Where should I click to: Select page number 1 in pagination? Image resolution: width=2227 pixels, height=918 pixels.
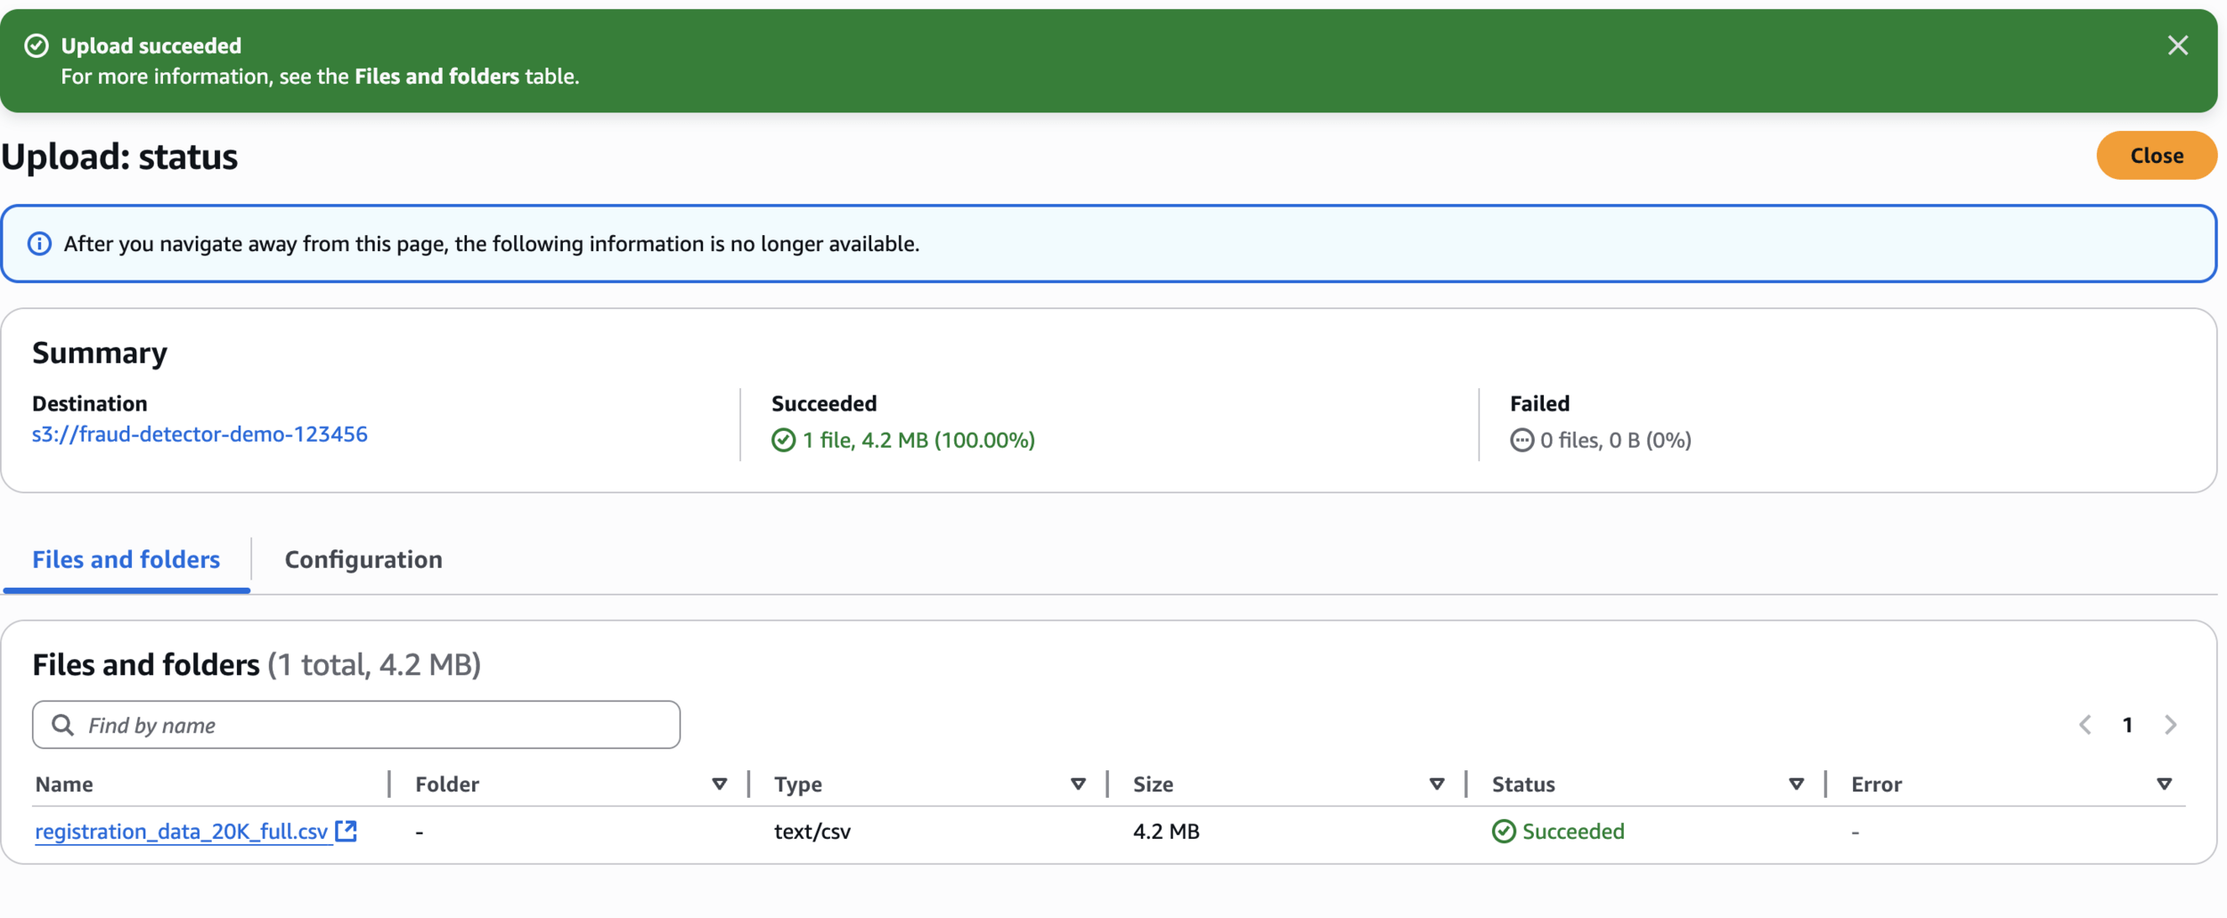[x=2127, y=726]
